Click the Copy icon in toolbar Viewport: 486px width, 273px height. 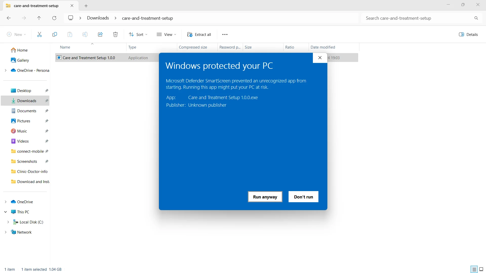point(54,34)
